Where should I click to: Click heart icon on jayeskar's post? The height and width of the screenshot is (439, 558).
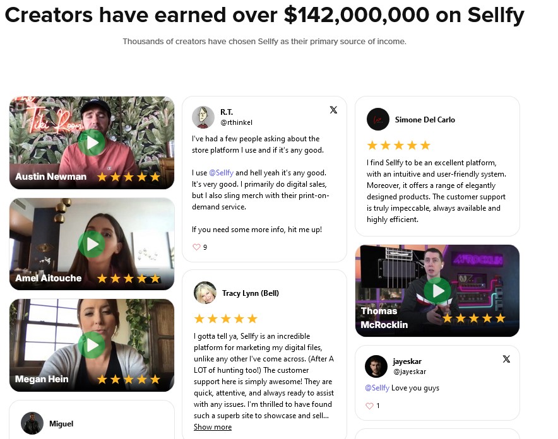point(369,406)
